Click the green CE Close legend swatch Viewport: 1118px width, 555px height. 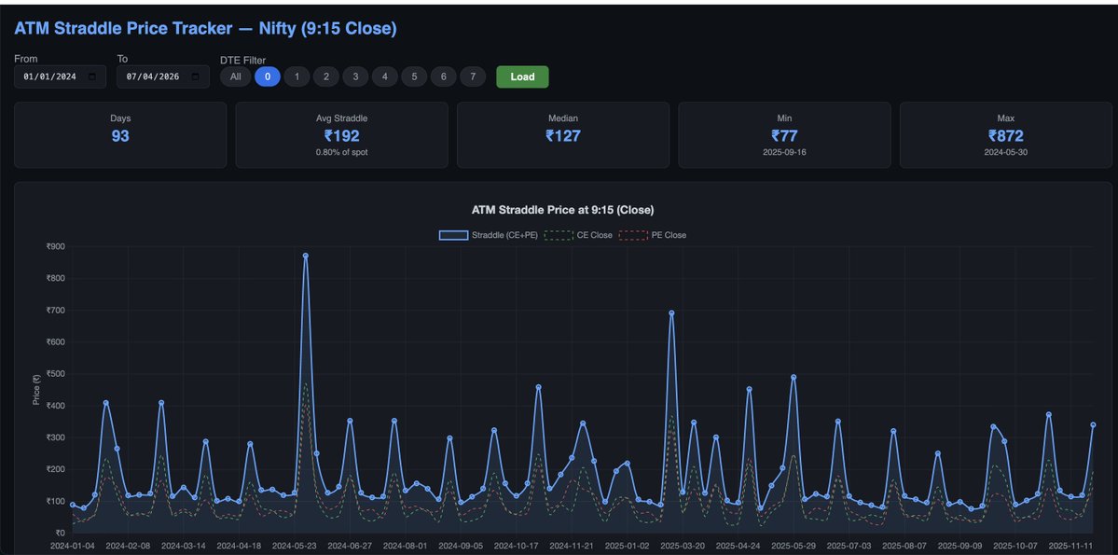(x=557, y=234)
